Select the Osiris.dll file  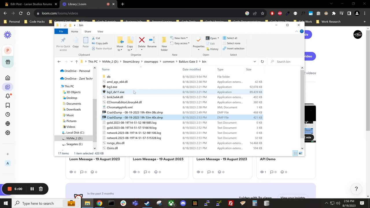click(x=112, y=148)
